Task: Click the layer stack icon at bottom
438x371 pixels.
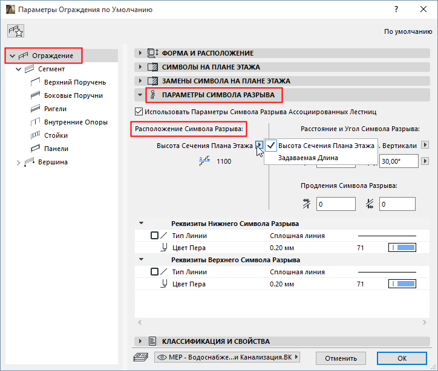Action: (x=141, y=357)
